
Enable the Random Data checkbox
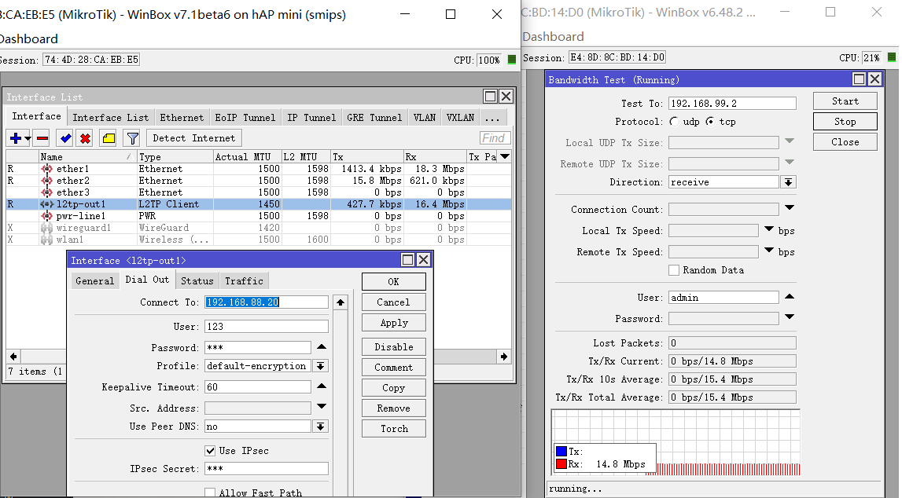coord(674,270)
